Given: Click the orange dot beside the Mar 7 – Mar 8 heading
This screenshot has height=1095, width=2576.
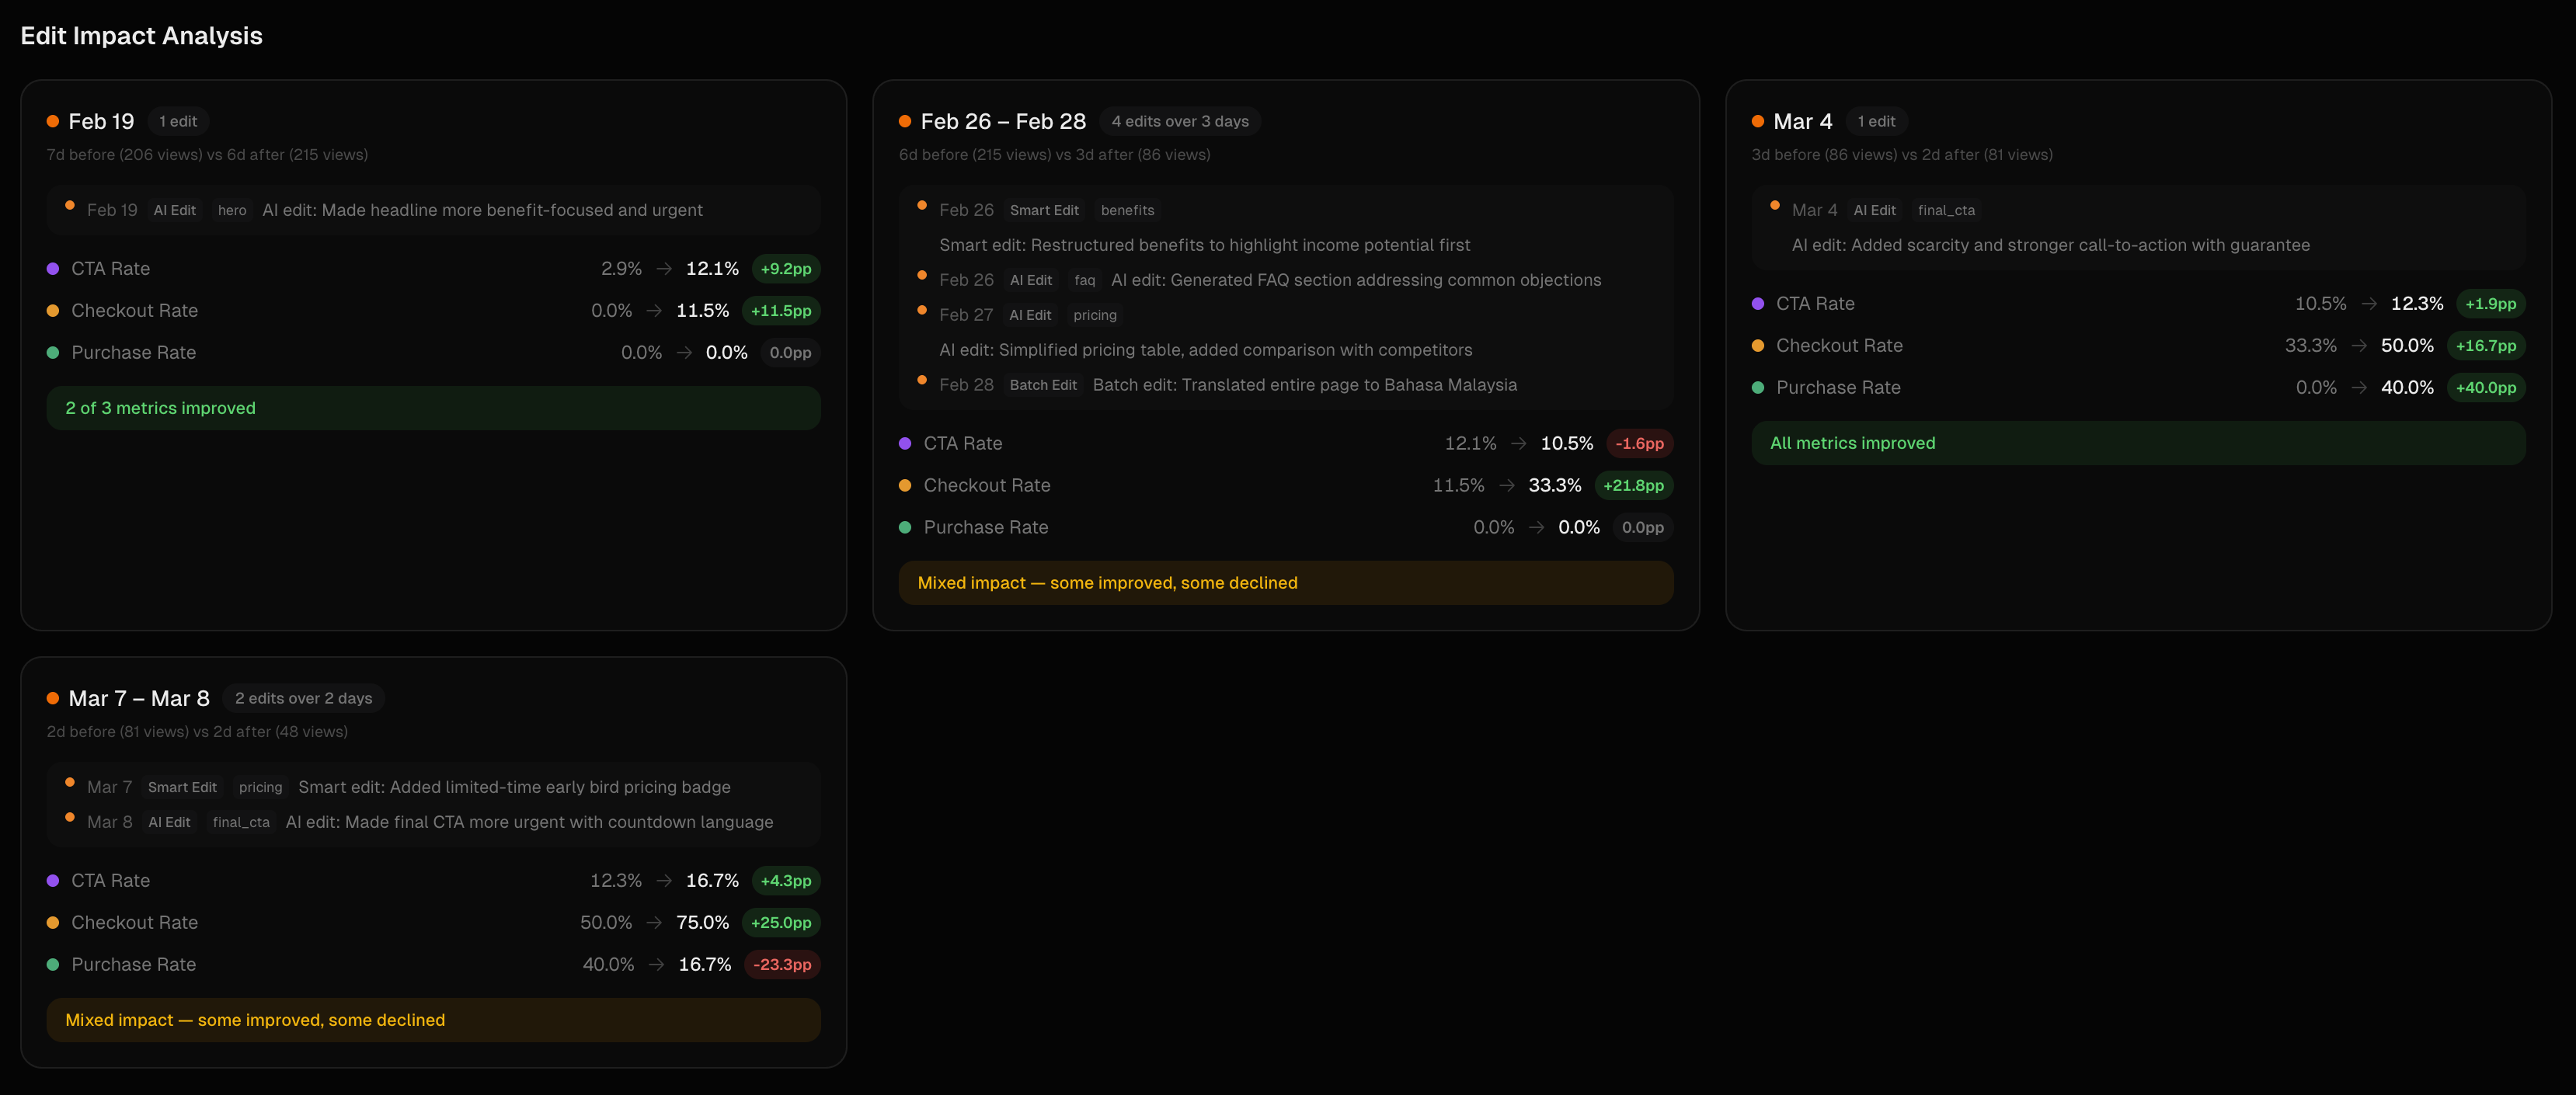Looking at the screenshot, I should pos(53,698).
